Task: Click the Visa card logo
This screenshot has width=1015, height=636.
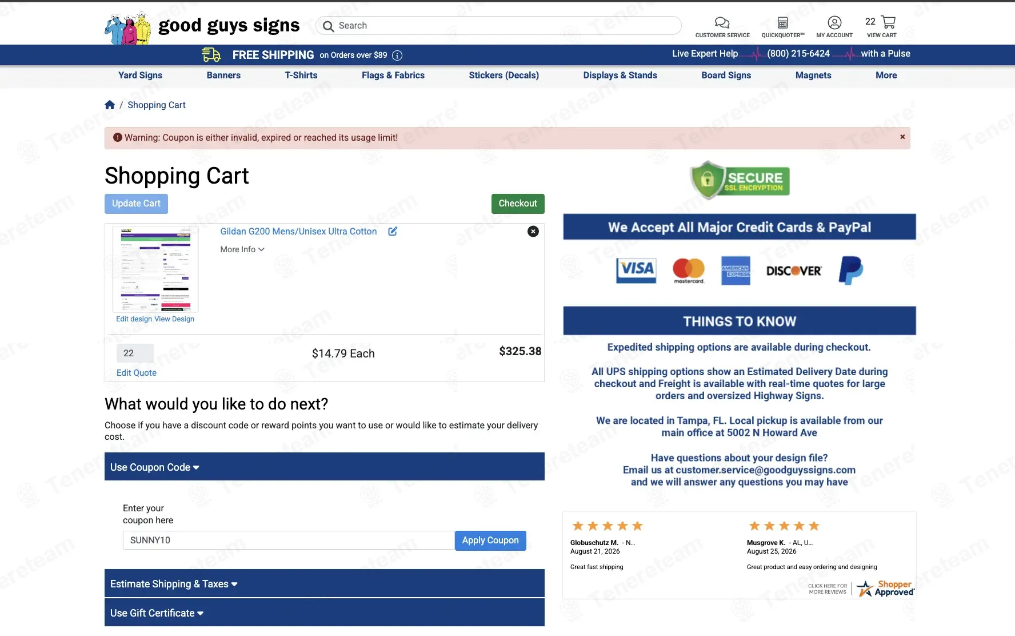Action: [636, 270]
